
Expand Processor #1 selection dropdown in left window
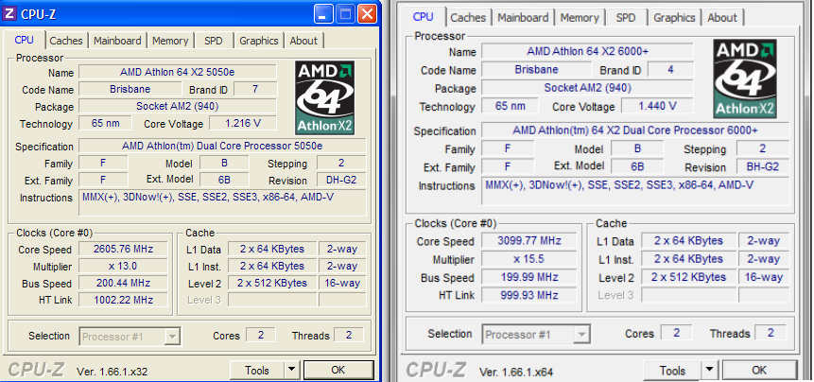click(173, 337)
